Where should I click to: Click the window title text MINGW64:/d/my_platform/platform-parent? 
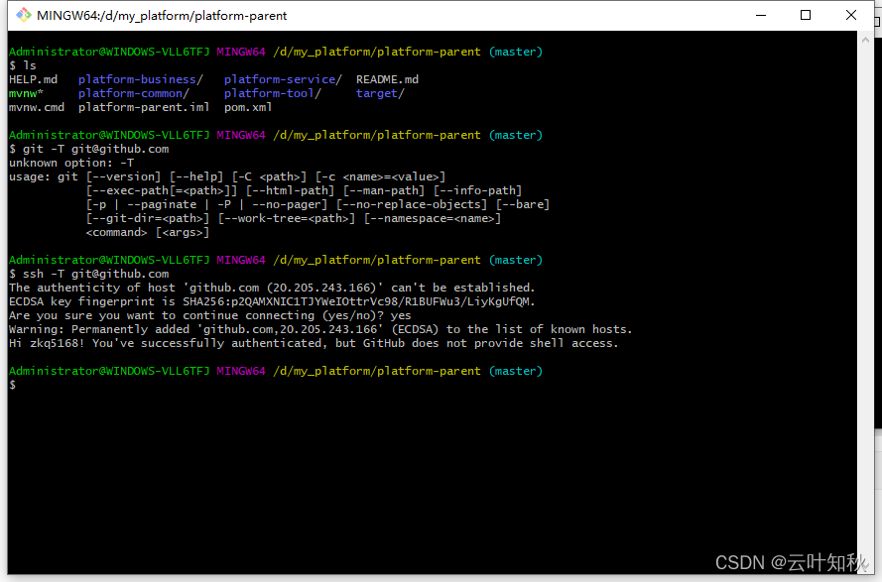tap(162, 16)
